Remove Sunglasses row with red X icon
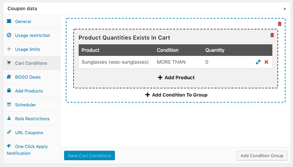The image size is (293, 167). [x=266, y=62]
